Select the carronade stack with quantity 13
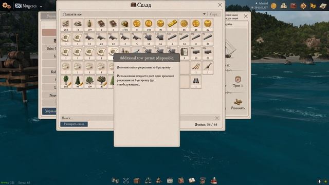Screen dimensions: 329x185 (x=149, y=39)
